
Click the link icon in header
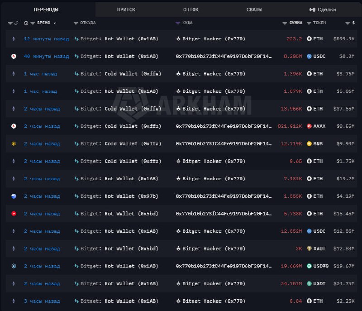point(16,23)
